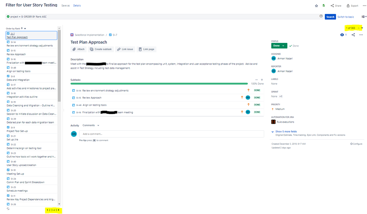Image resolution: width=367 pixels, height=214 pixels.
Task: Click the Arman Nazari reporter field
Action: (282, 71)
